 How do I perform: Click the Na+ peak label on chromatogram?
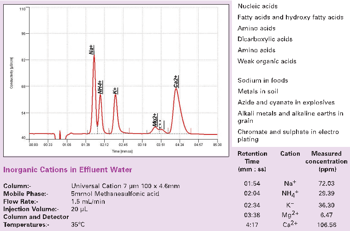[x=91, y=50]
